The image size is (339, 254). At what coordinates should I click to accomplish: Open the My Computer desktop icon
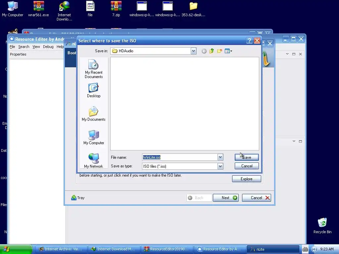13,9
